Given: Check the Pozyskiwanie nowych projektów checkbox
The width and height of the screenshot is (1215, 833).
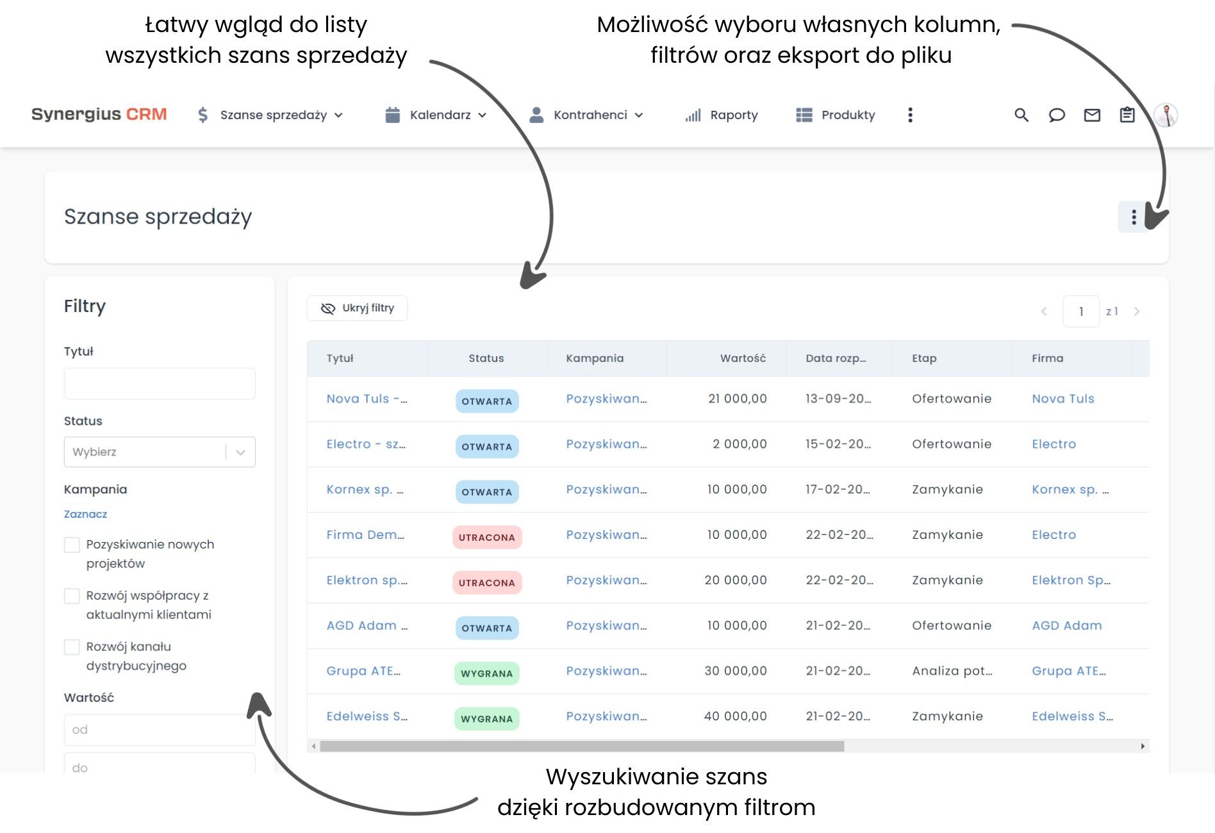Looking at the screenshot, I should 72,545.
